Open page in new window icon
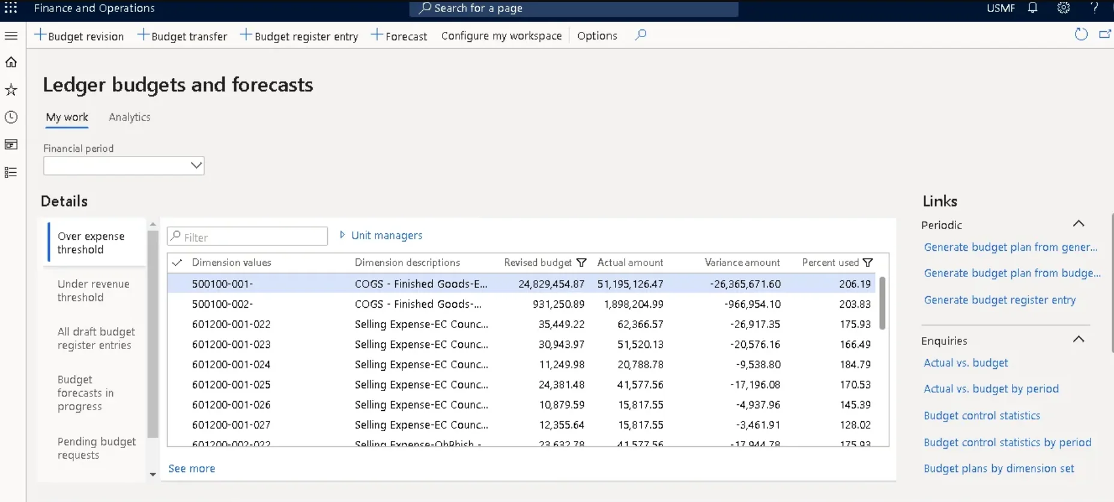The height and width of the screenshot is (502, 1114). (x=1105, y=34)
